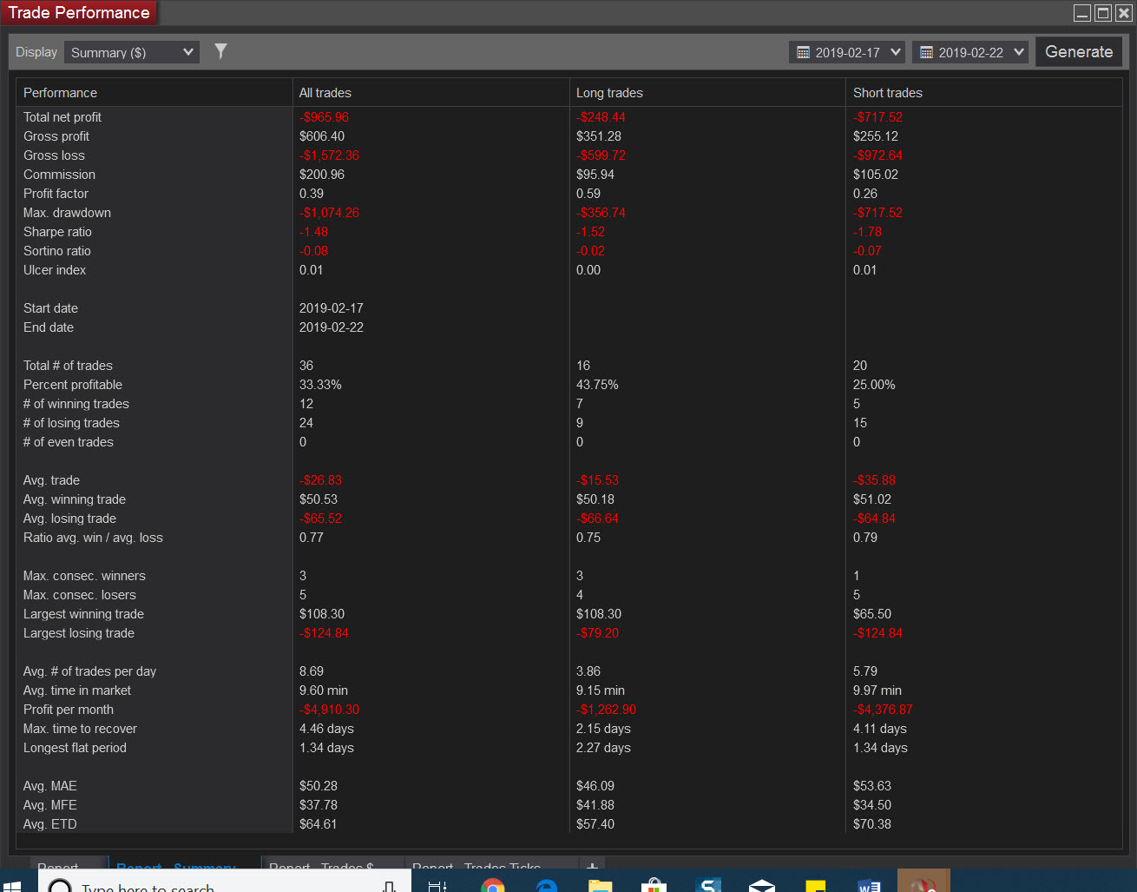
Task: Open File Explorer from the taskbar
Action: tap(600, 884)
